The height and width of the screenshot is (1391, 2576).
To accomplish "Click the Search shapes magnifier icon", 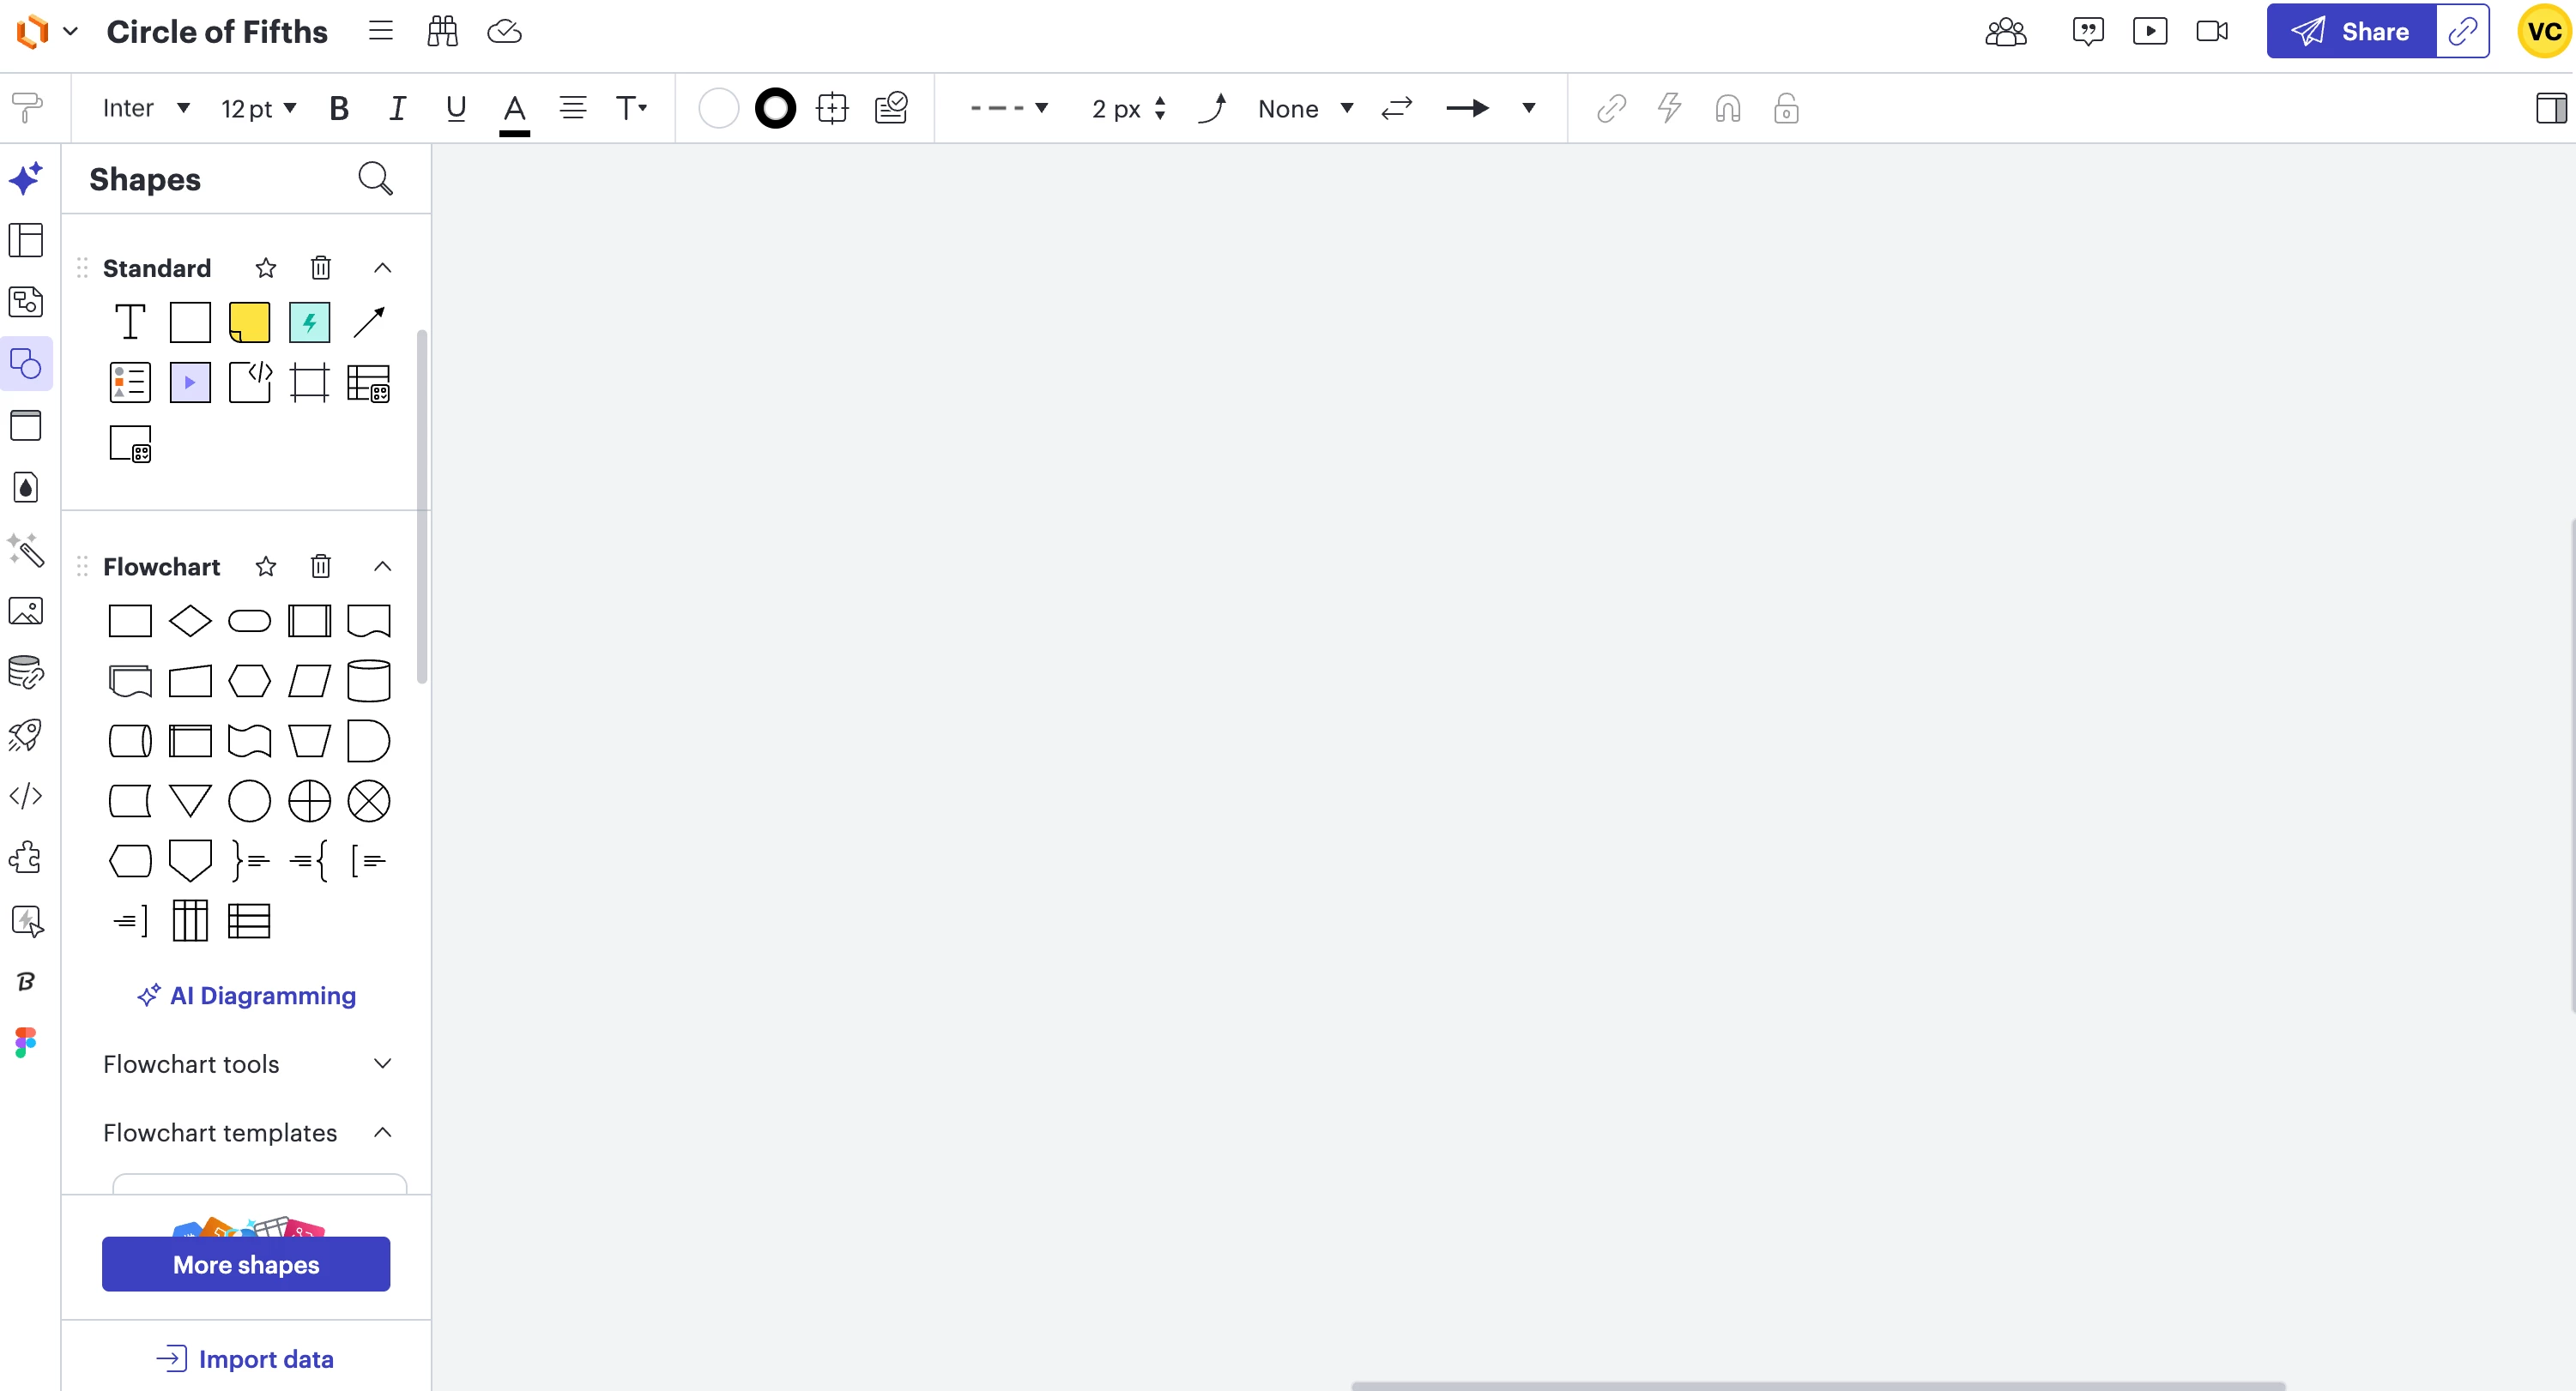I will 375,179.
